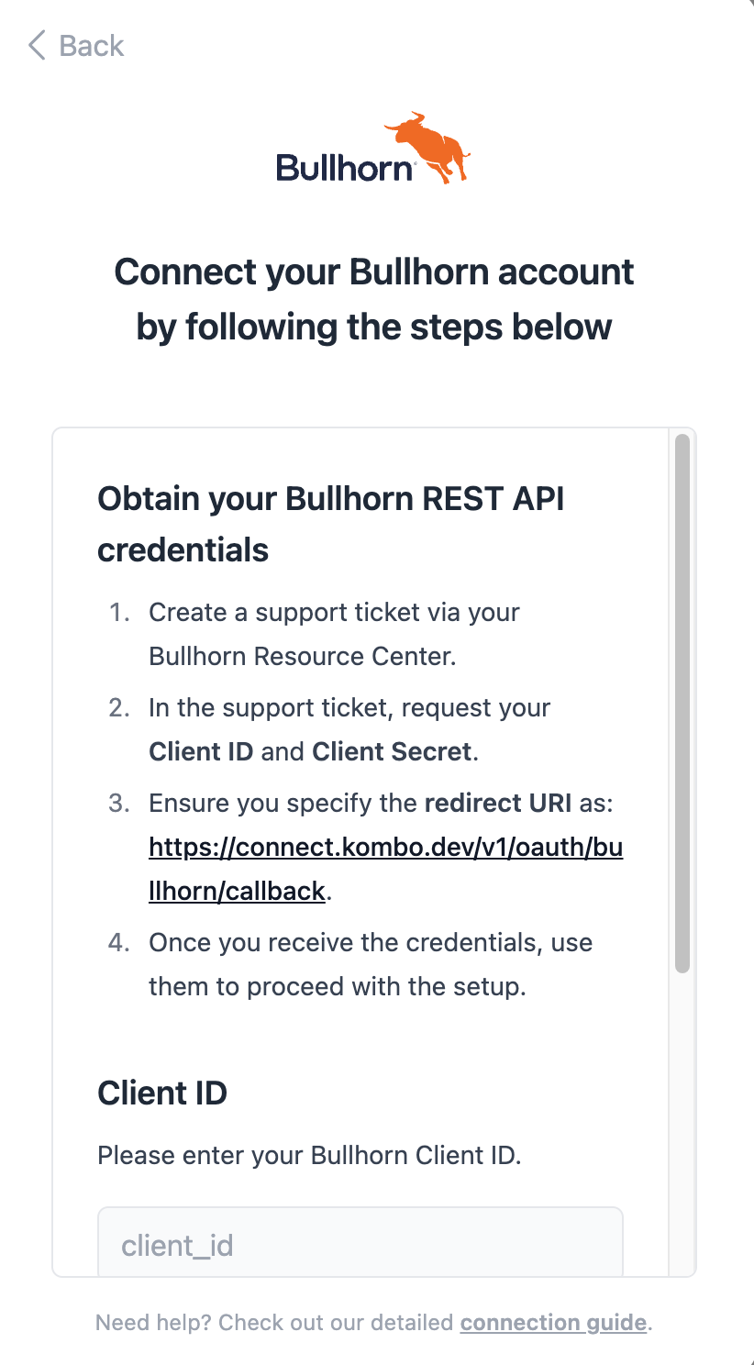Click the 'Connect your Bullhorn account' heading

374,298
